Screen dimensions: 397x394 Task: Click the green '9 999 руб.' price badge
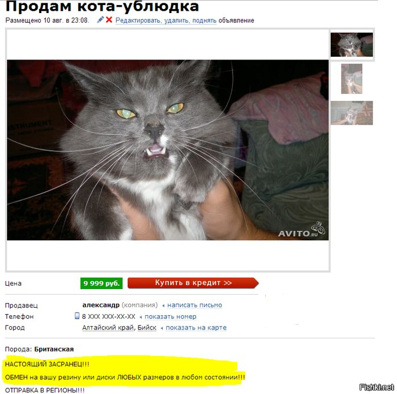[102, 283]
